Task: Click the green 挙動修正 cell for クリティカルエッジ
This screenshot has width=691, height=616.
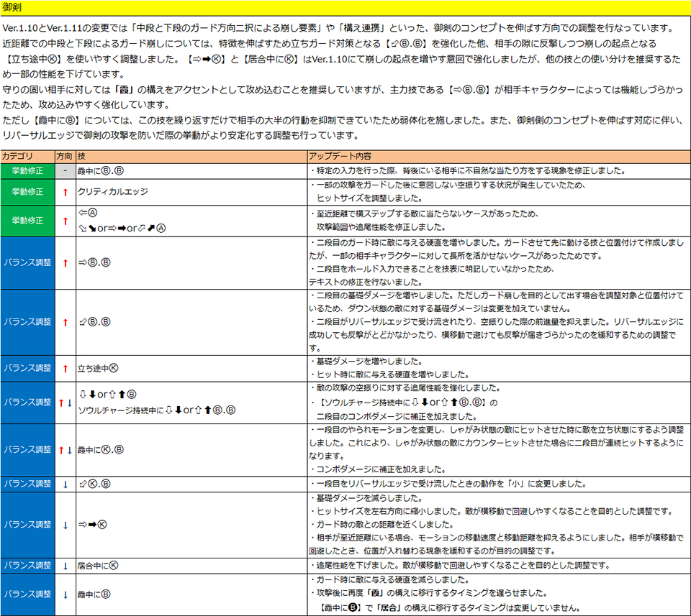Action: tap(27, 193)
